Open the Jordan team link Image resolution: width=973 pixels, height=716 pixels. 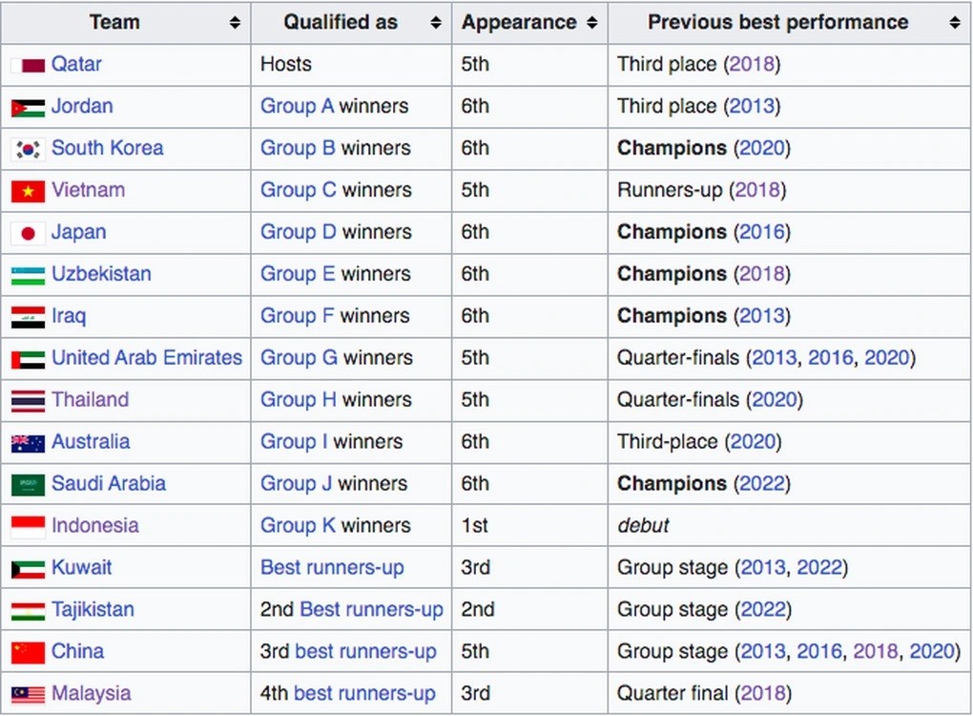click(x=82, y=106)
